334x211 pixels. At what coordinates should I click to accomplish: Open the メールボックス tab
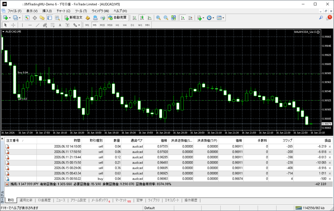pos(101,200)
